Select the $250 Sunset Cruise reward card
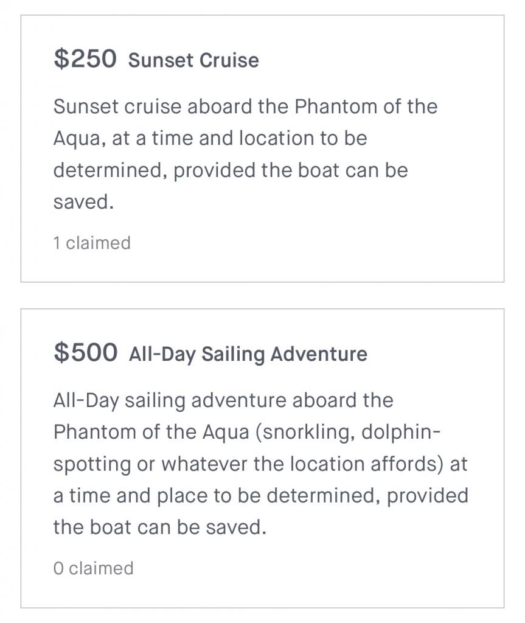The height and width of the screenshot is (623, 525). point(262,148)
